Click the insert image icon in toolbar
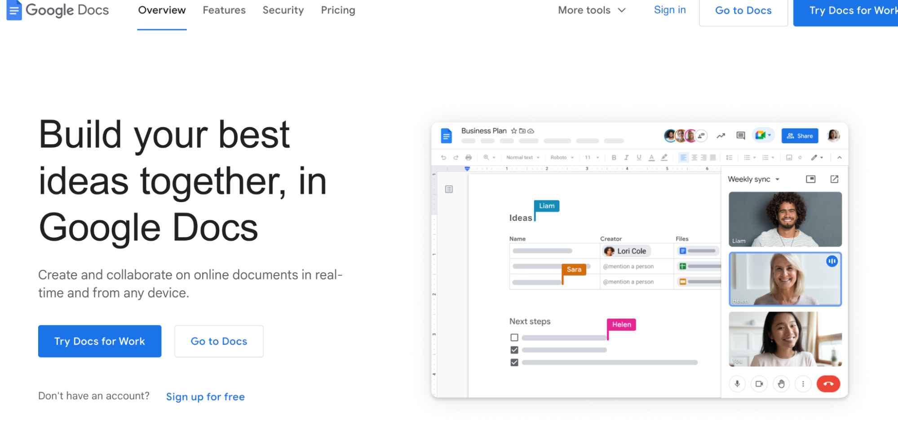Viewport: 898px width, 431px height. coord(789,158)
